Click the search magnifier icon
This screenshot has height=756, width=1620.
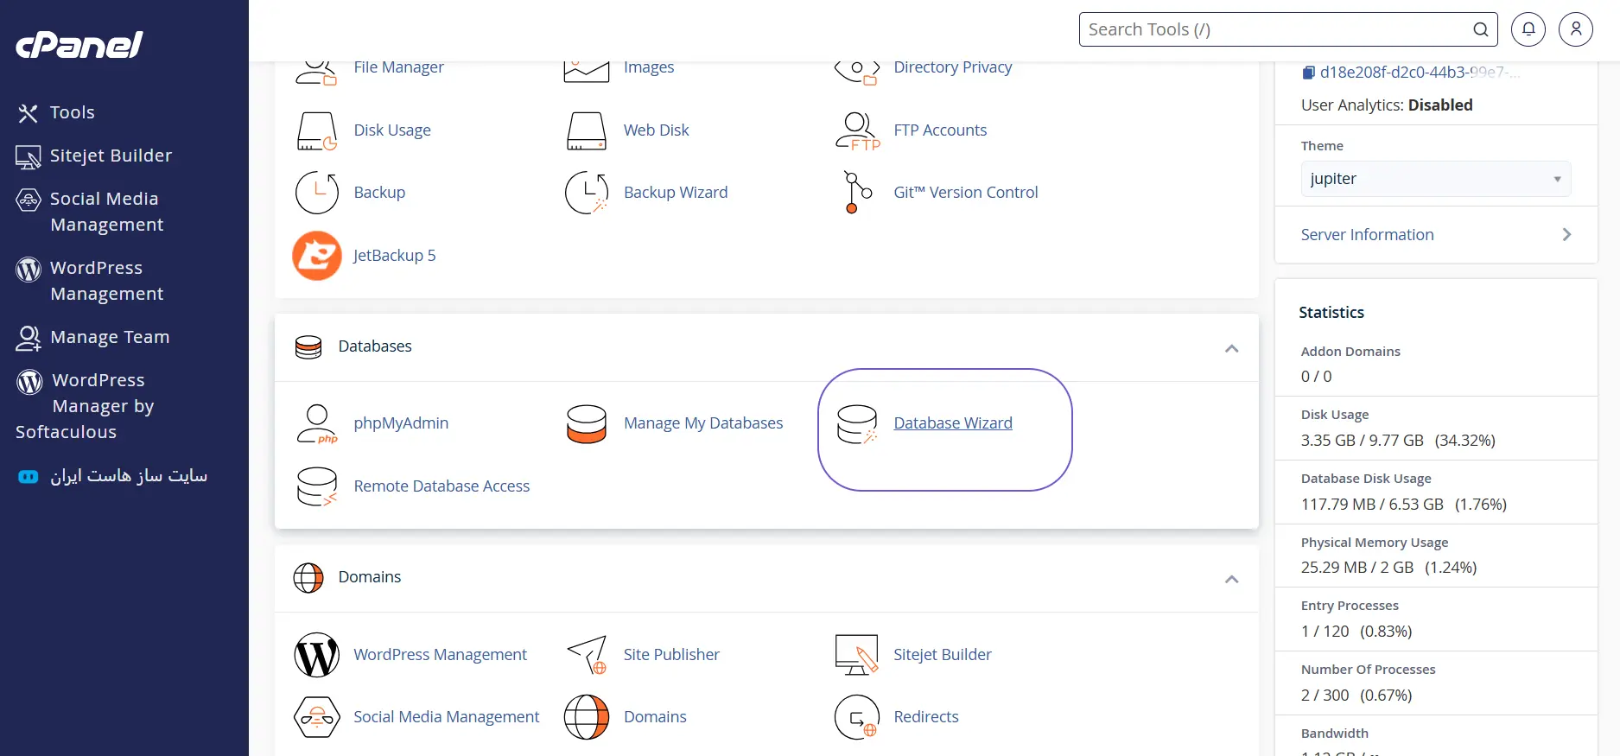click(1481, 29)
